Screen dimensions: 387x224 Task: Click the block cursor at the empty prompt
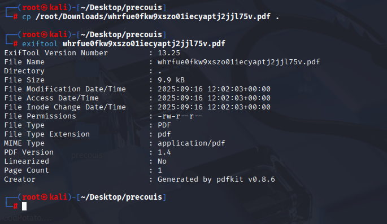pos(24,207)
